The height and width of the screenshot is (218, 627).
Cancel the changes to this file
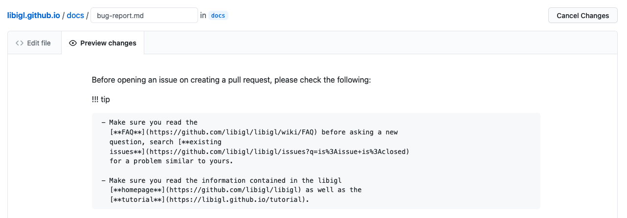coord(583,15)
